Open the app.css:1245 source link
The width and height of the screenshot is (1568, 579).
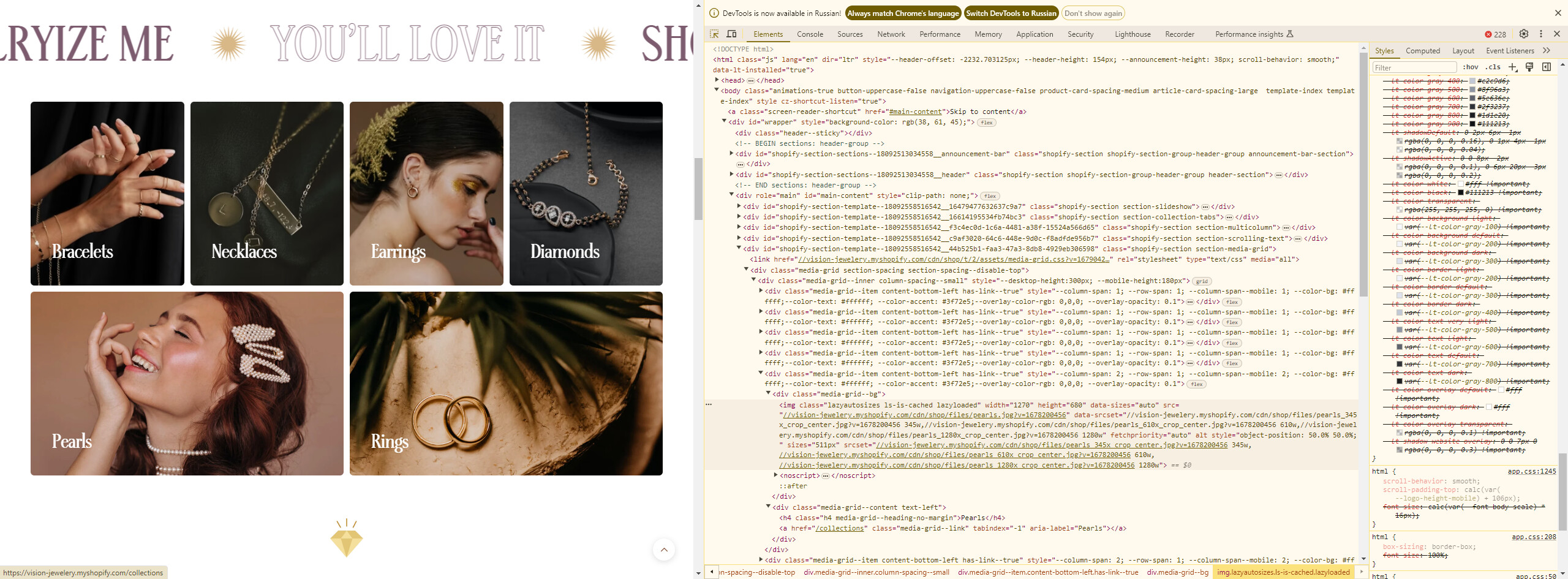point(1531,472)
